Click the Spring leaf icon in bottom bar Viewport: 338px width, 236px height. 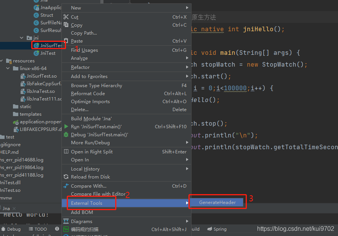(209, 229)
